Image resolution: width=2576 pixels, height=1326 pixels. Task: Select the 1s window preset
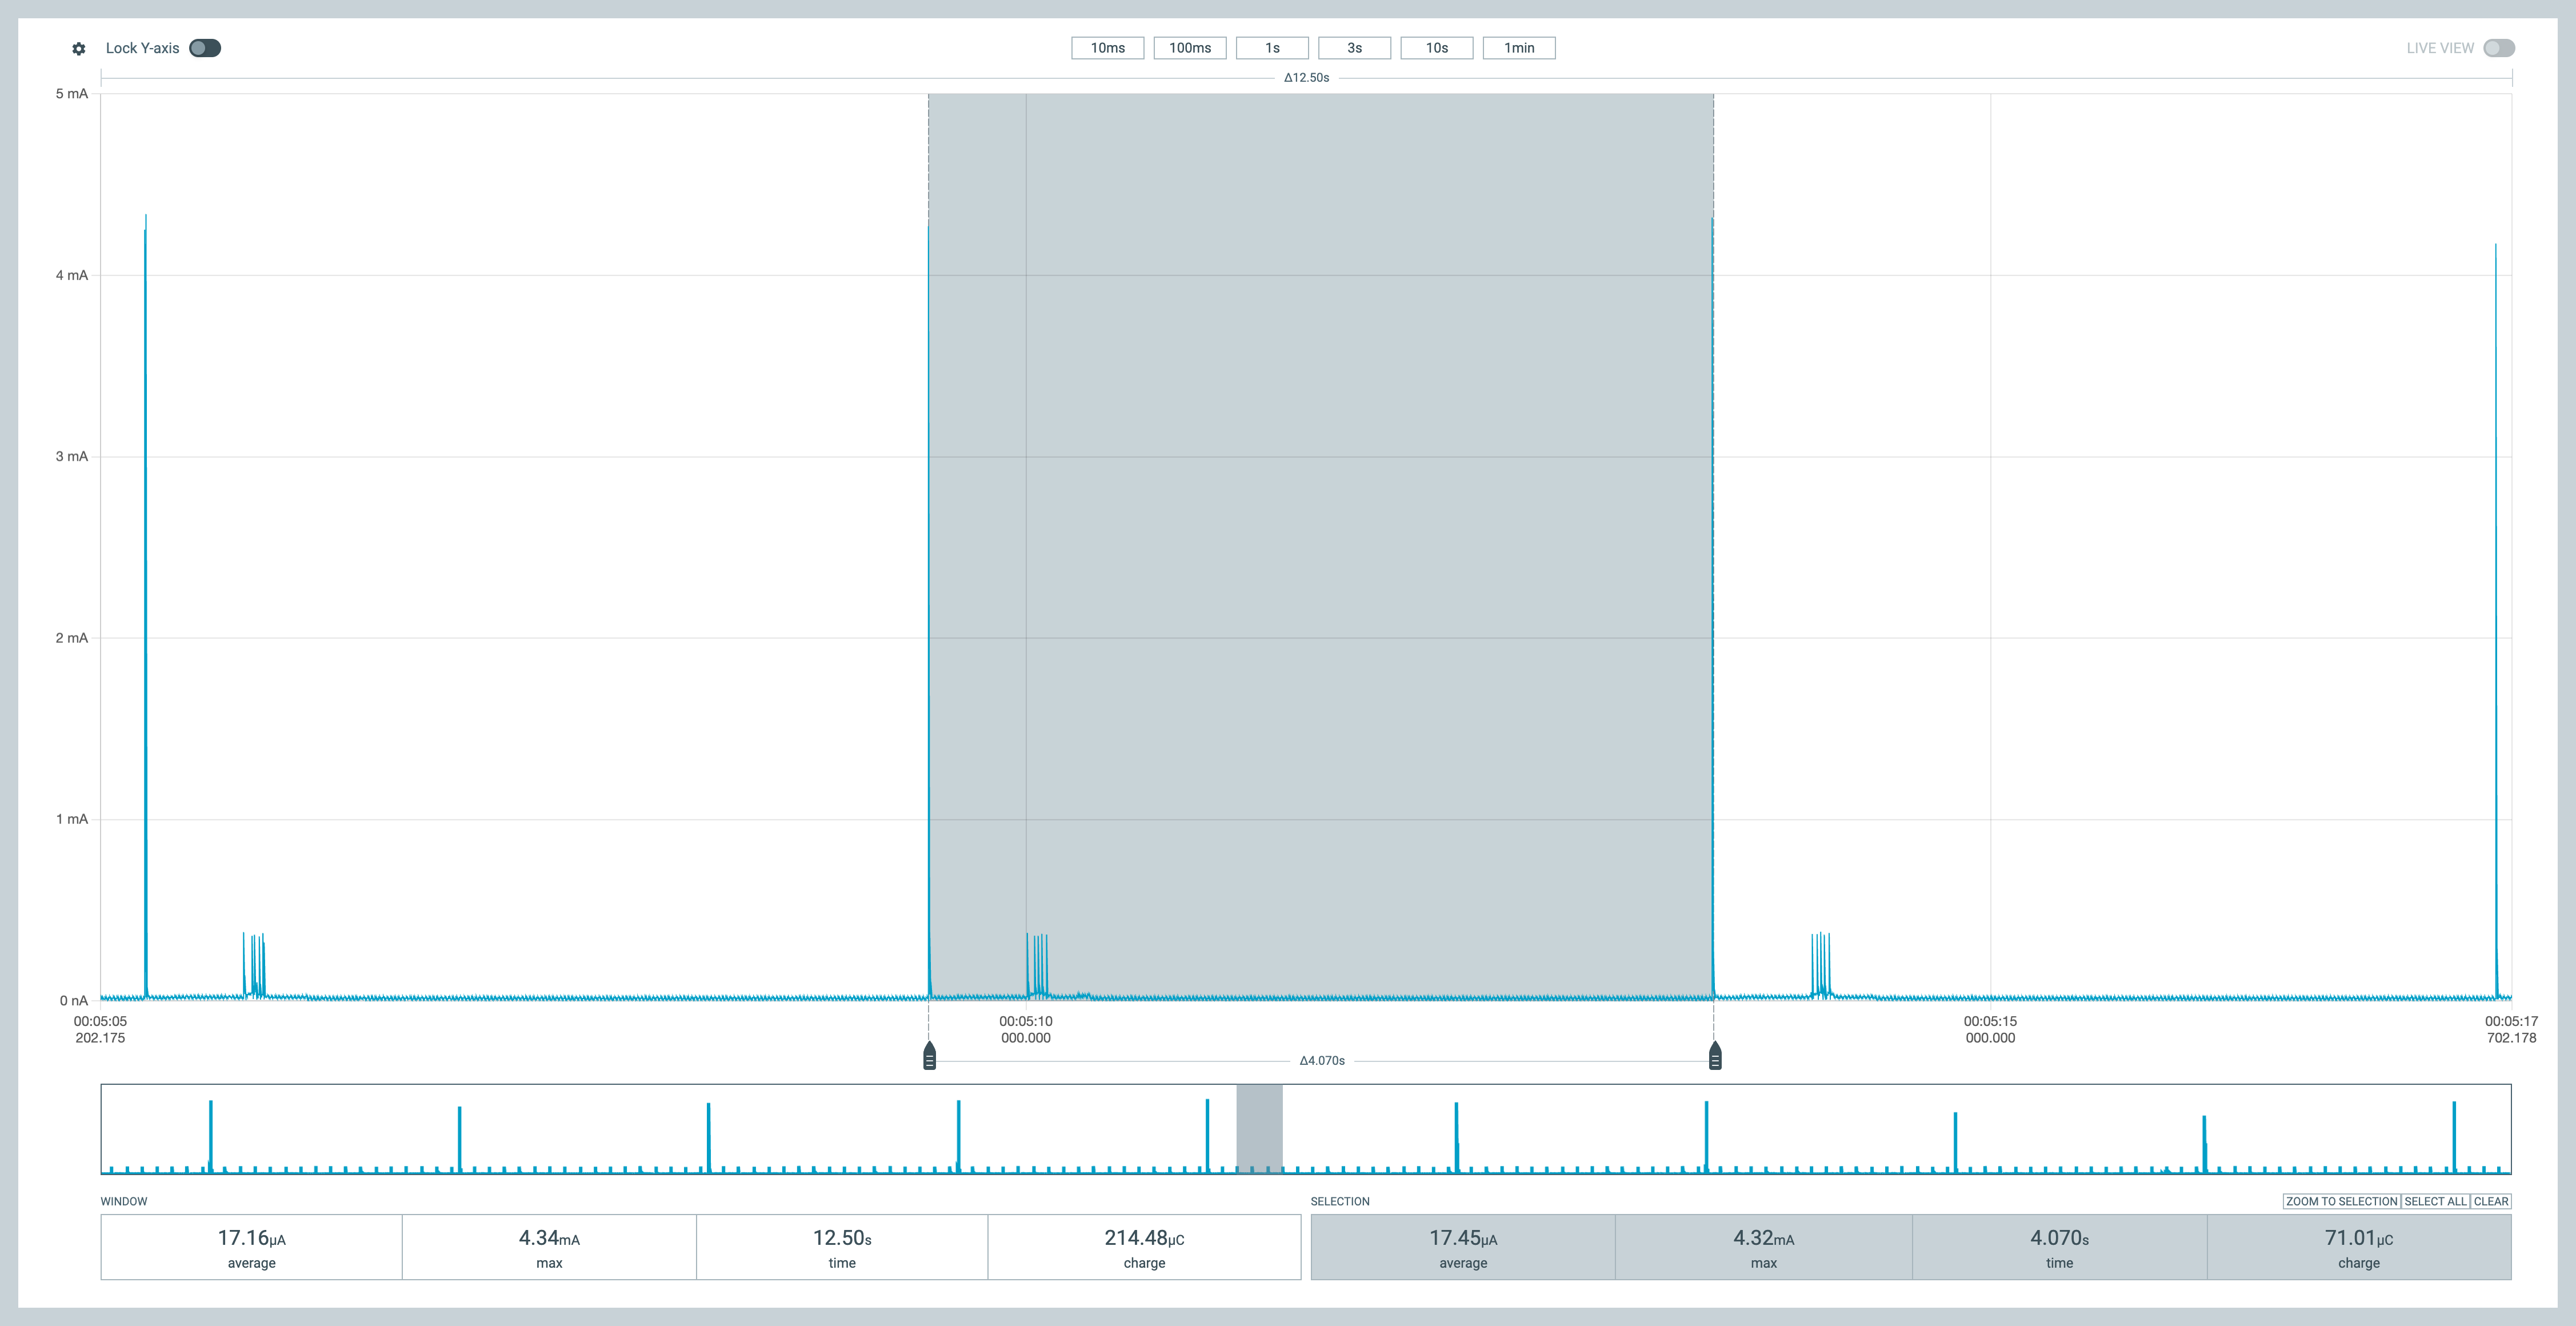tap(1272, 47)
